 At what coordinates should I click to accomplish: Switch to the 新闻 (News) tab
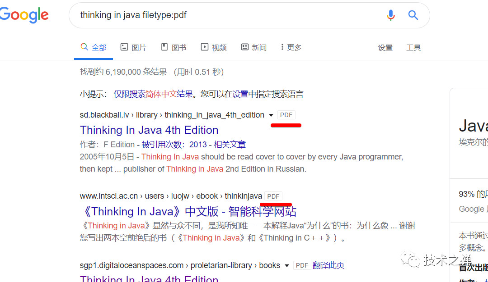(x=253, y=47)
